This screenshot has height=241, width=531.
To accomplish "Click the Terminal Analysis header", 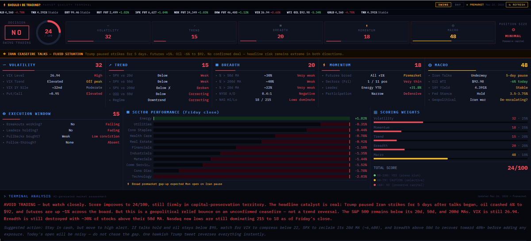I will 28,196.
